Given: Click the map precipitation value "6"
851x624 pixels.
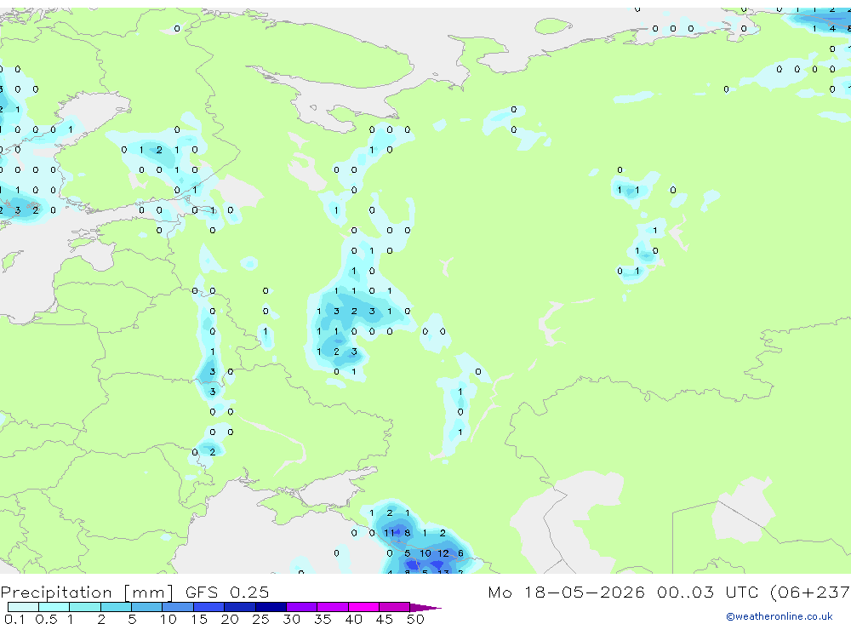Looking at the screenshot, I should (460, 553).
